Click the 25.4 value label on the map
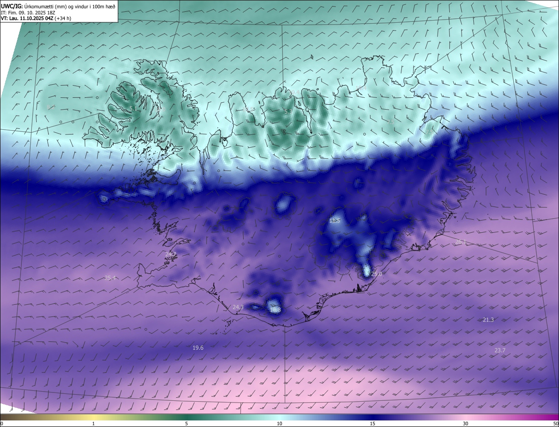Viewport: 559px width, 427px height. [110, 278]
